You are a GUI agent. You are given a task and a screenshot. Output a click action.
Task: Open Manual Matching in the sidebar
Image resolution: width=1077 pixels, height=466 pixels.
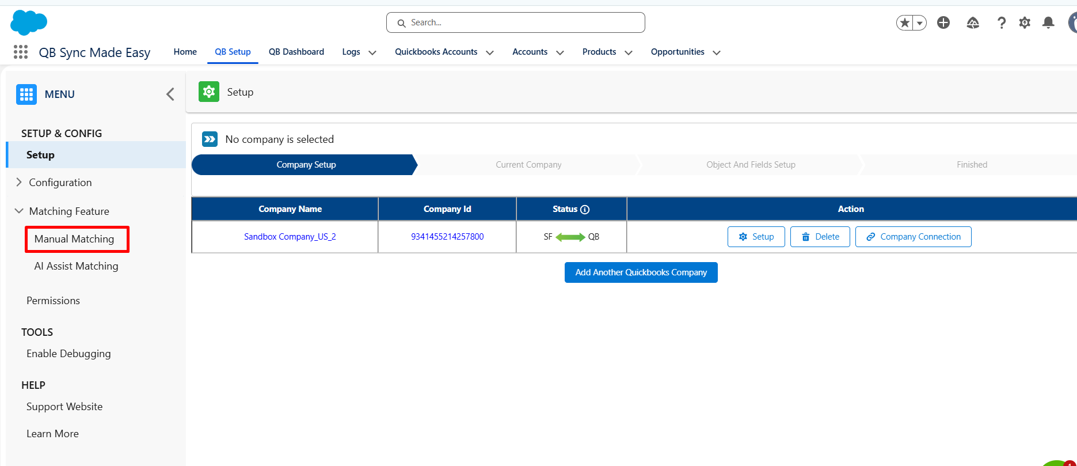tap(74, 239)
